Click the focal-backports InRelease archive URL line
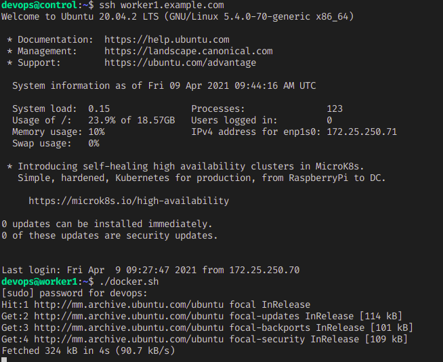The image size is (443, 362). tap(207, 328)
